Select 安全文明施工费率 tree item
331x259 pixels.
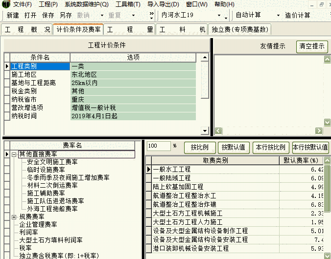(x=52, y=162)
